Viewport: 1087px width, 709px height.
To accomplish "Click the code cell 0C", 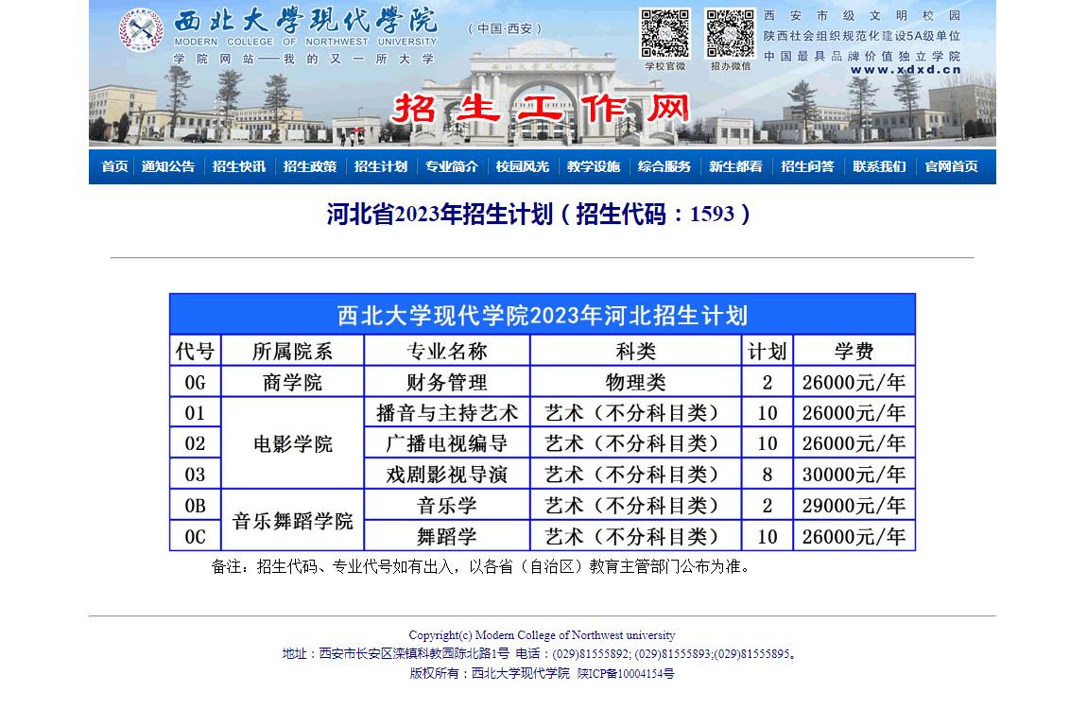I will click(x=195, y=536).
